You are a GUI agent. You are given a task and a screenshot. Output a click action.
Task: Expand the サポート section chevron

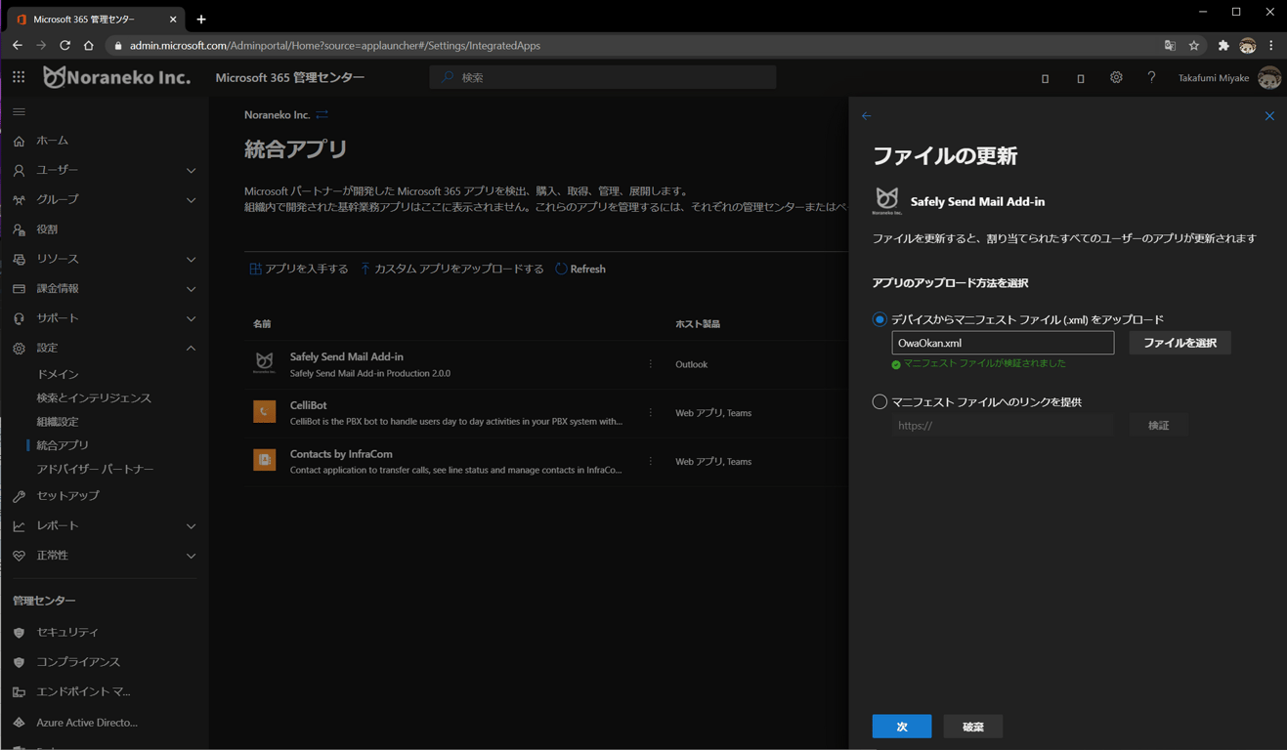click(x=191, y=318)
